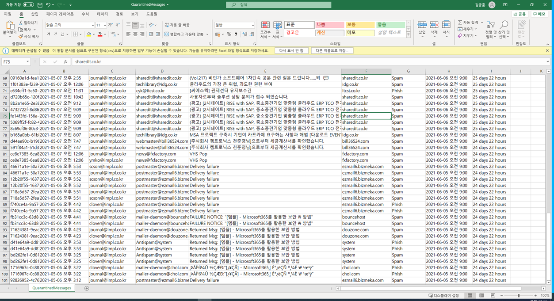Screen dimensions: 554x301
Task: Open 지우기 clear dropdown
Action: click(x=467, y=36)
